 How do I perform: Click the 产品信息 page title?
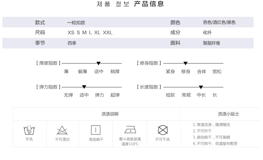149,4
